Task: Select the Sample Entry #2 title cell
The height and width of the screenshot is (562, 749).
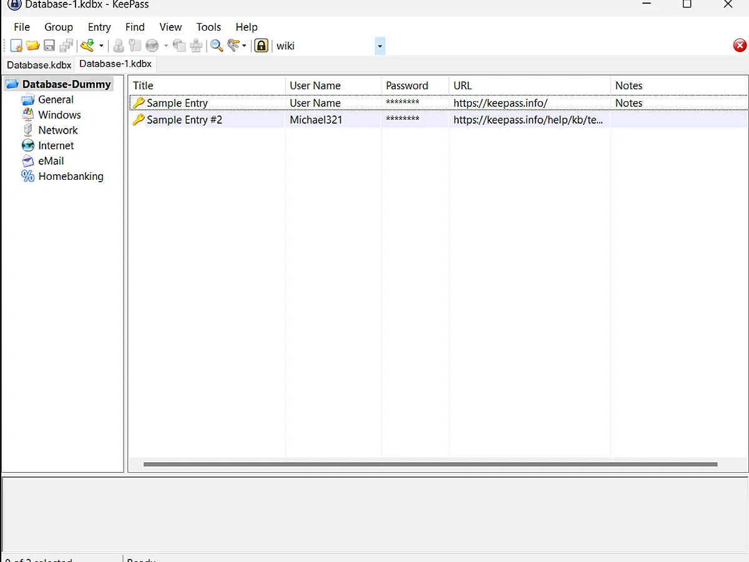Action: pyautogui.click(x=184, y=120)
